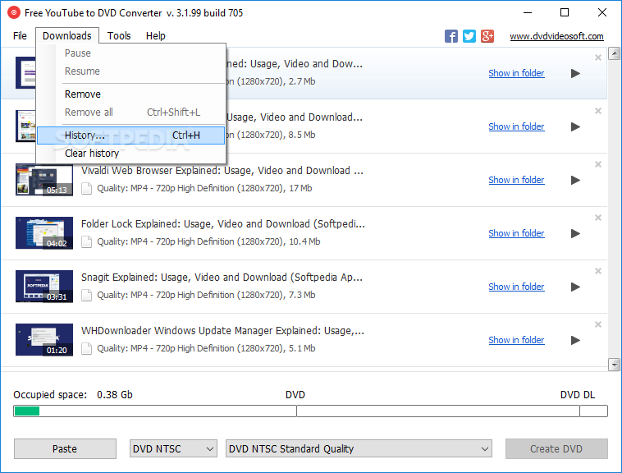Remove the Folder Lock item with X
The height and width of the screenshot is (473, 622).
(598, 218)
